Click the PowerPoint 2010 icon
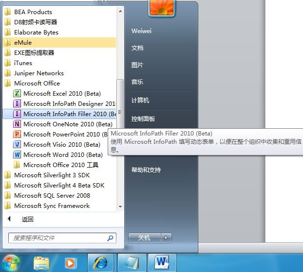 coord(17,134)
